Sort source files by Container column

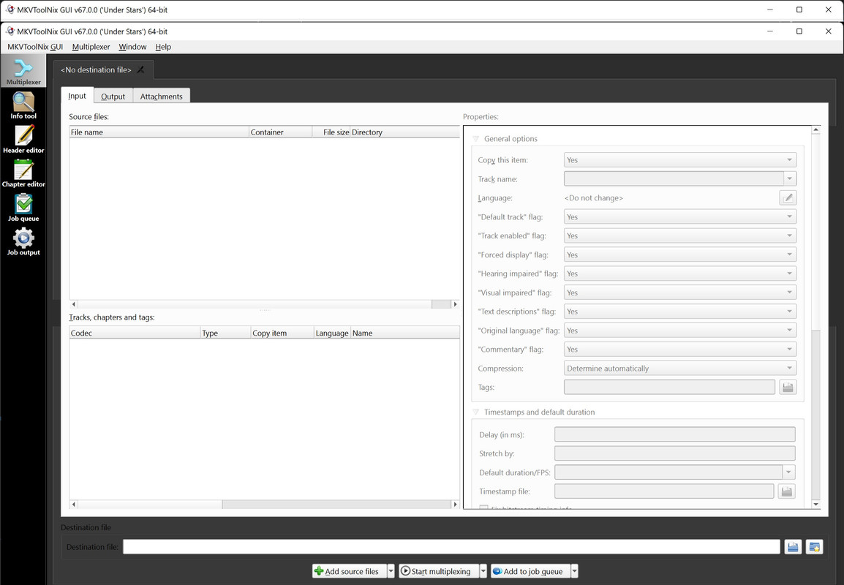(x=280, y=132)
